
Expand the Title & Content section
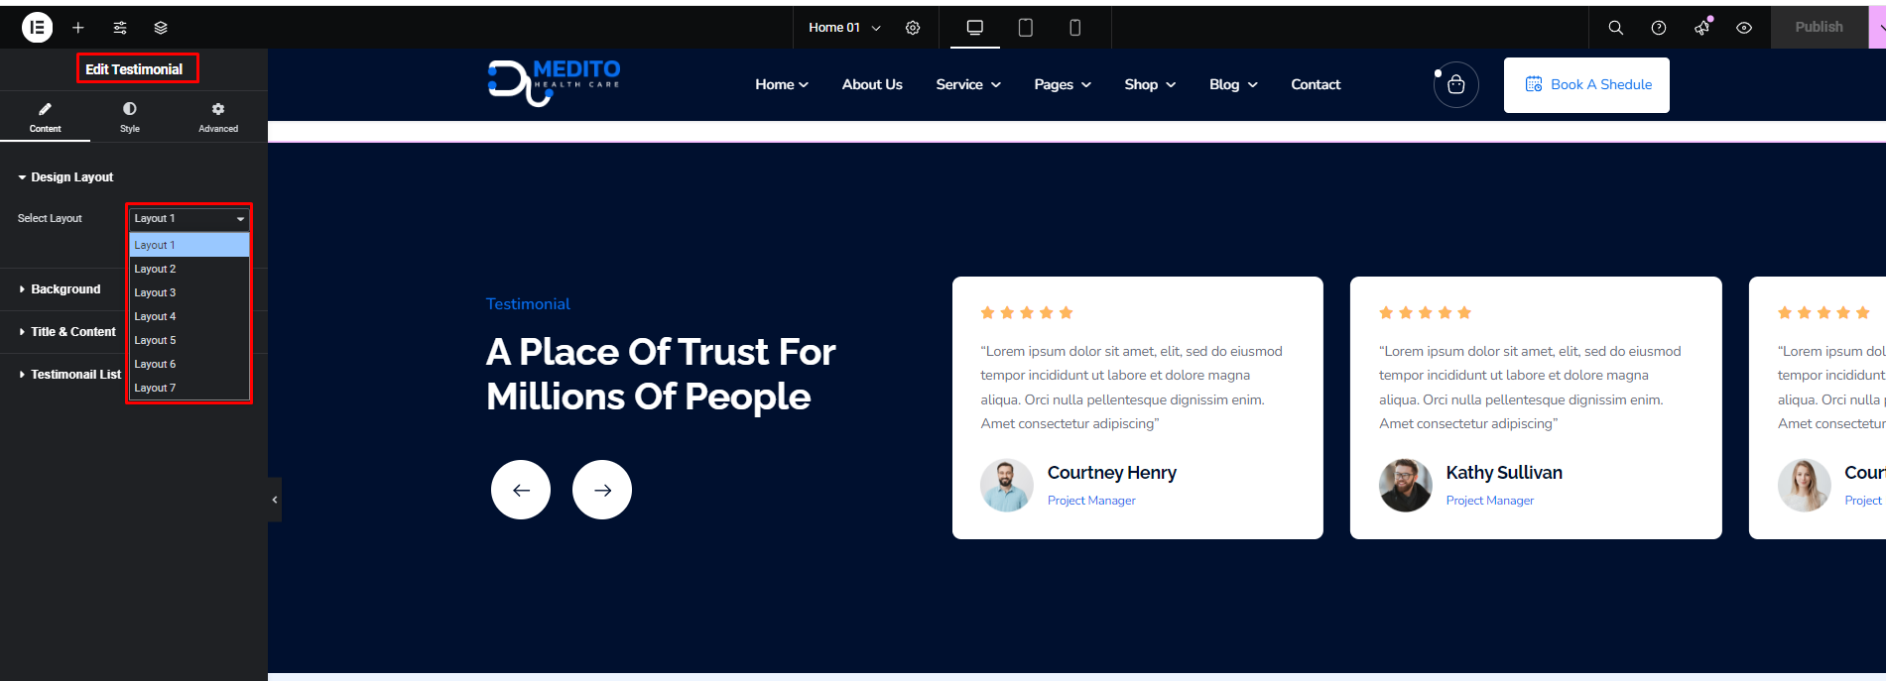click(72, 332)
